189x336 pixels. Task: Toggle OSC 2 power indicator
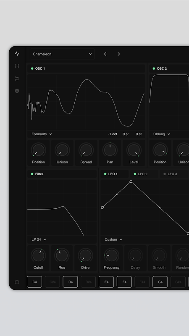[x=154, y=68]
